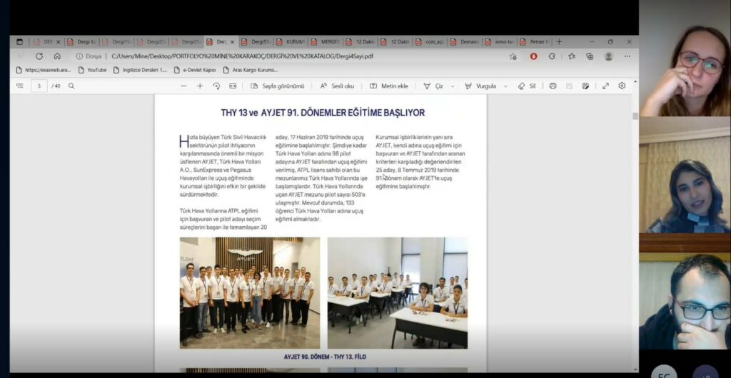Open the e-Devlet Kapısı bookmark
This screenshot has height=378, width=731.
(195, 71)
